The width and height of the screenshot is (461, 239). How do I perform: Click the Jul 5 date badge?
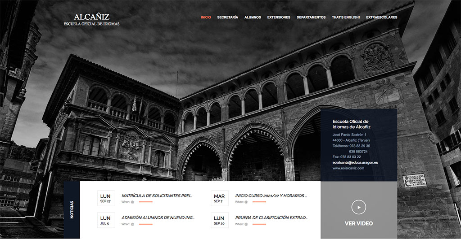click(x=106, y=220)
